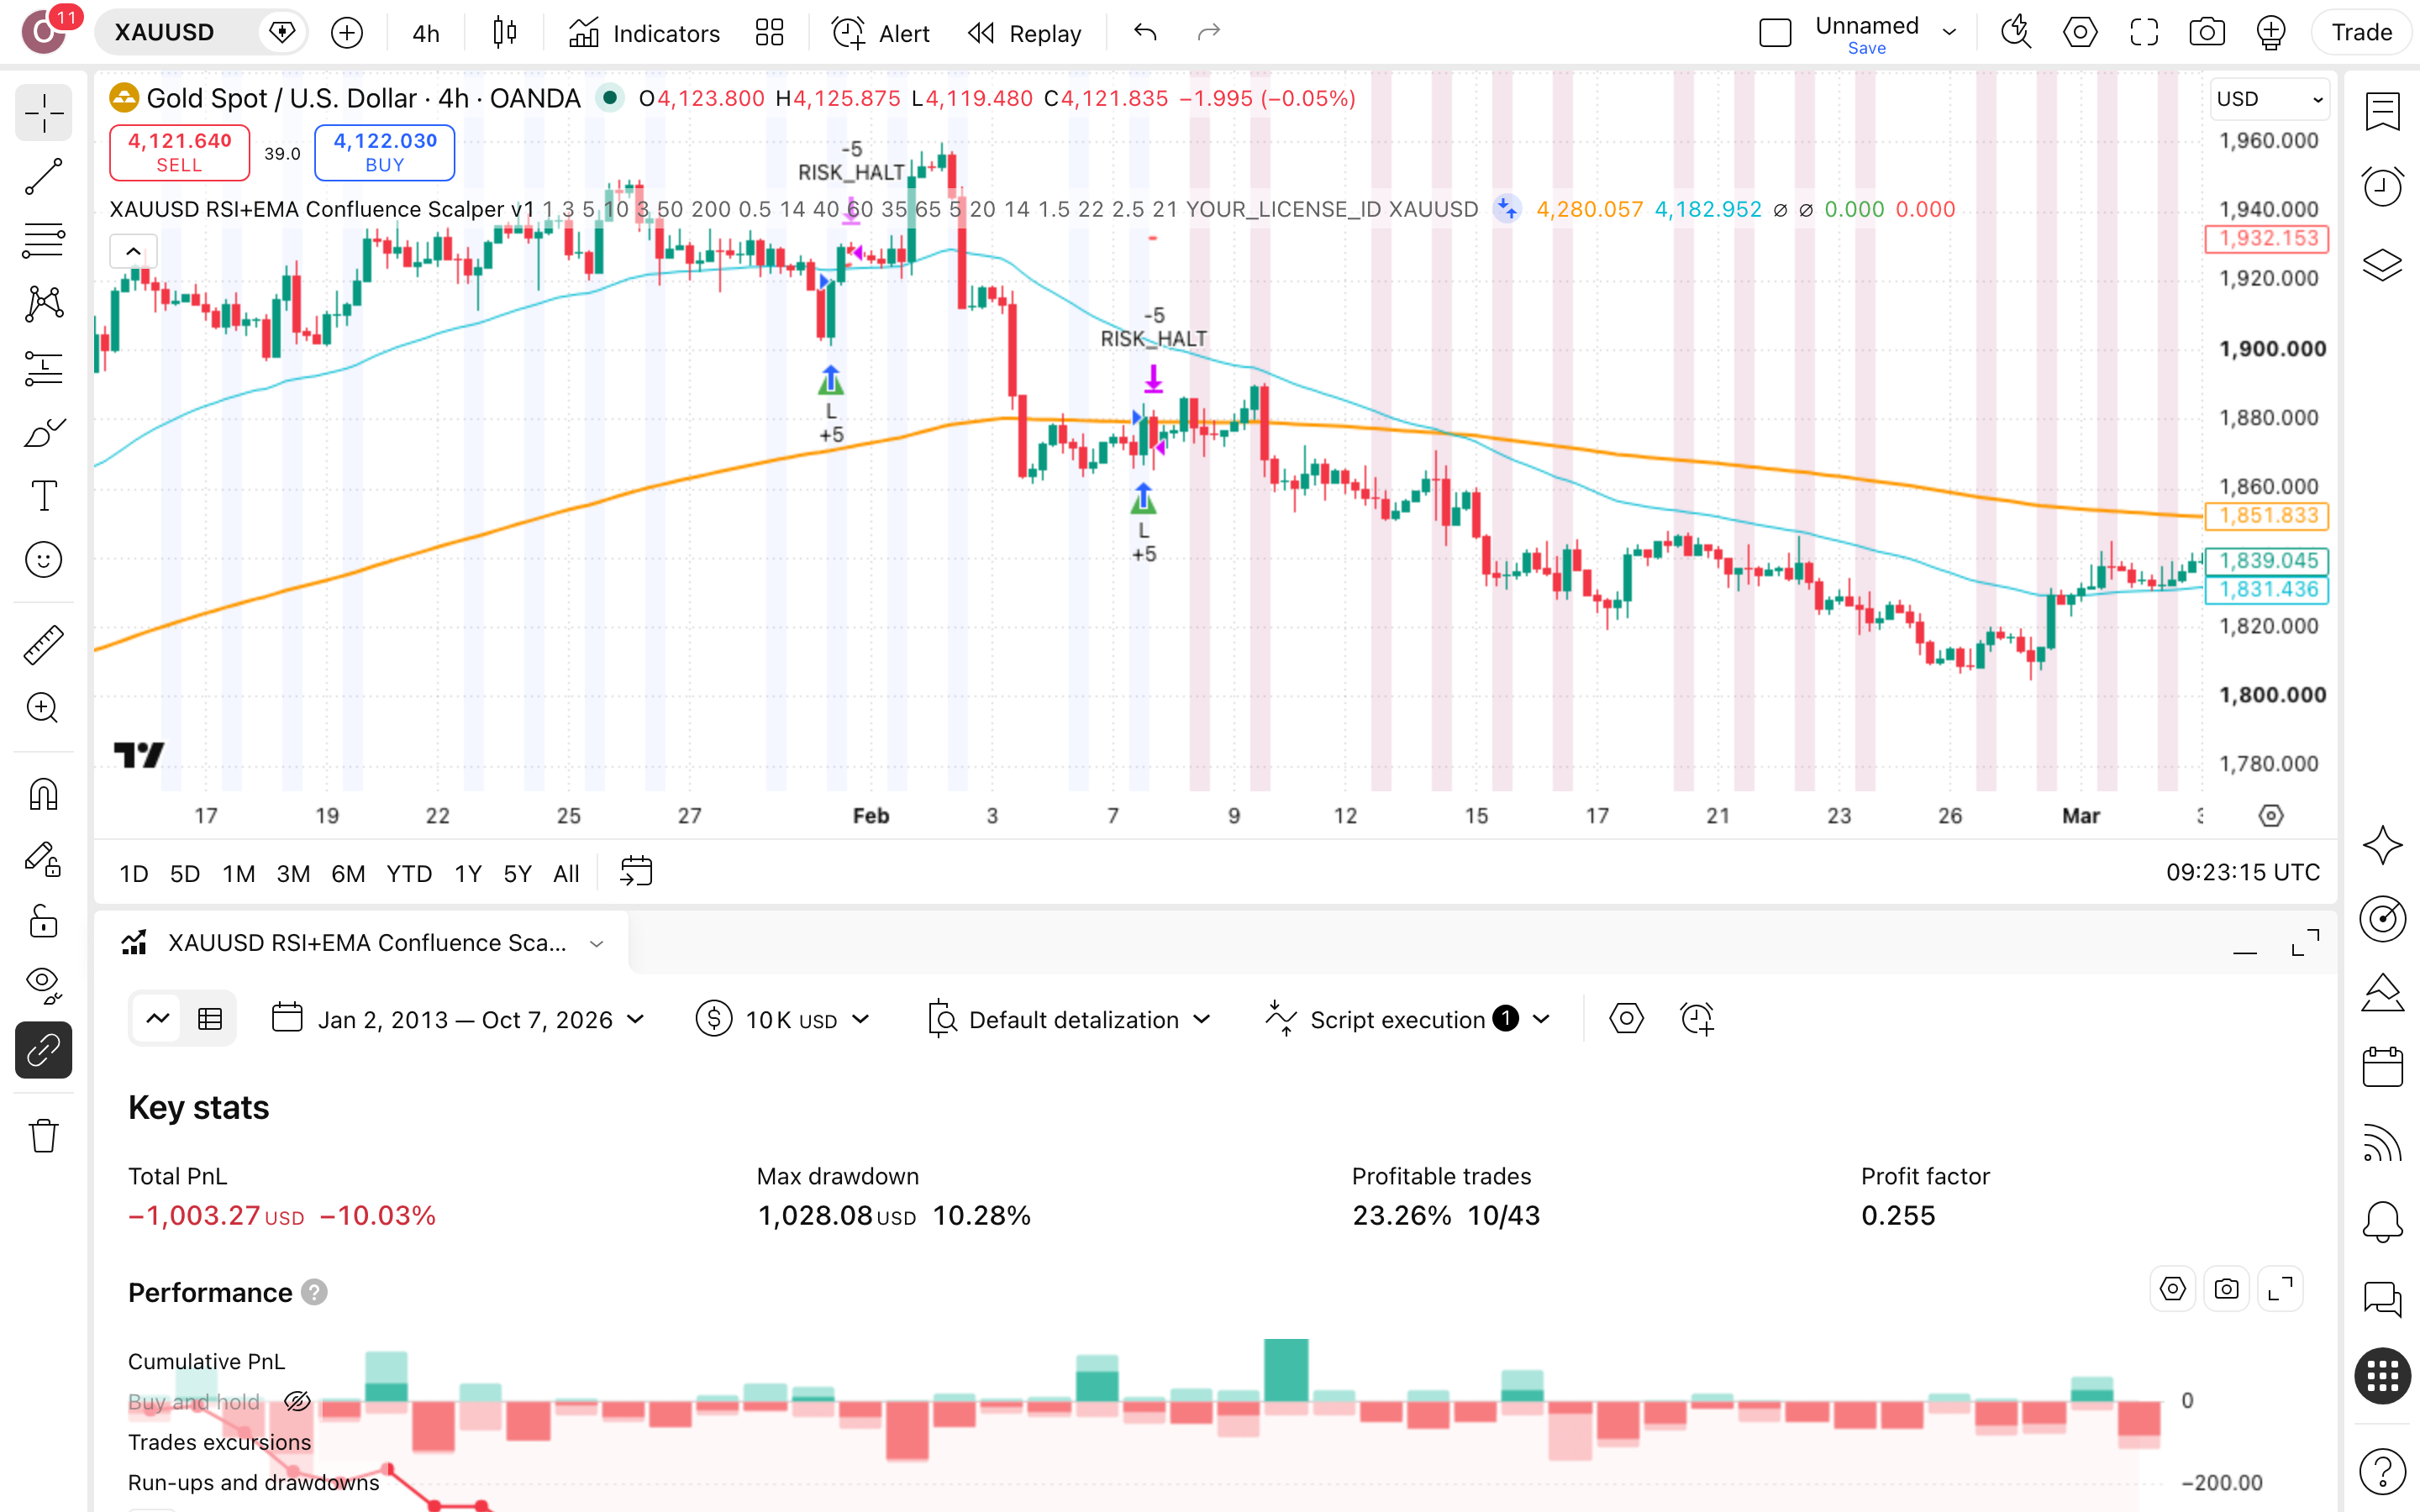Select the brush drawing tool
2420x1512 pixels.
point(43,432)
